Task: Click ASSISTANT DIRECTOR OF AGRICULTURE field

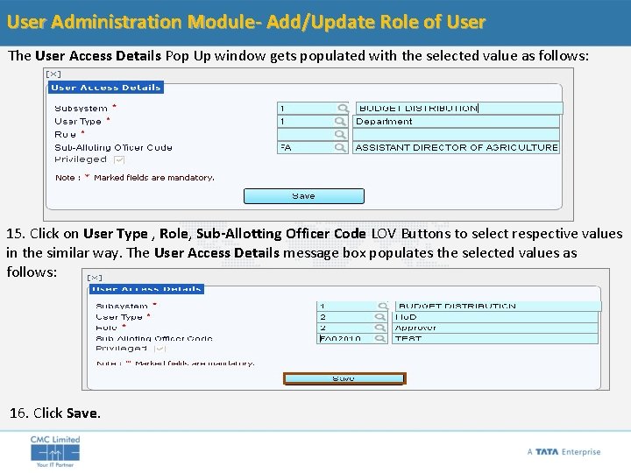Action: pyautogui.click(x=456, y=148)
